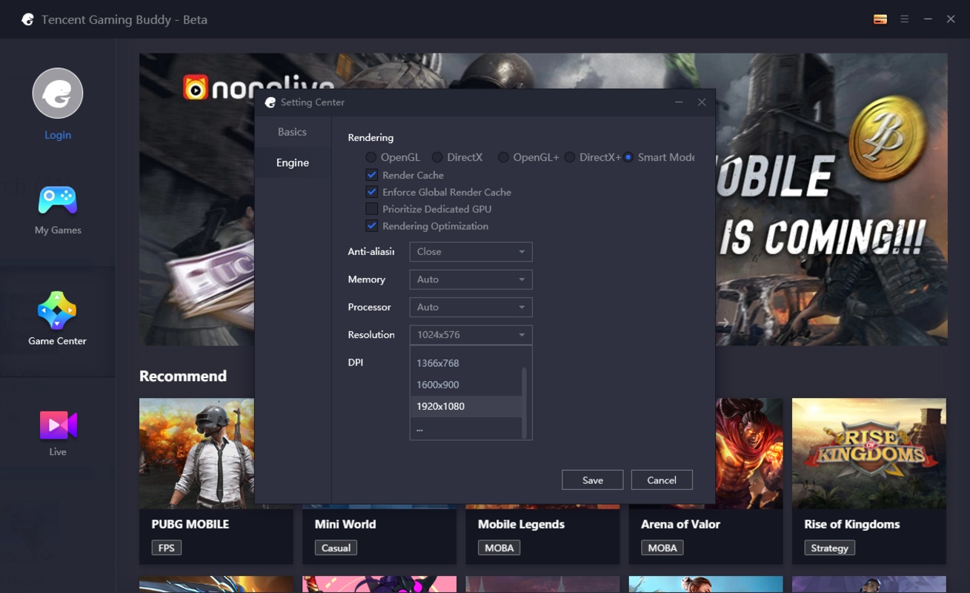This screenshot has height=593, width=970.
Task: Select the DirectX rendering radio button
Action: 437,157
